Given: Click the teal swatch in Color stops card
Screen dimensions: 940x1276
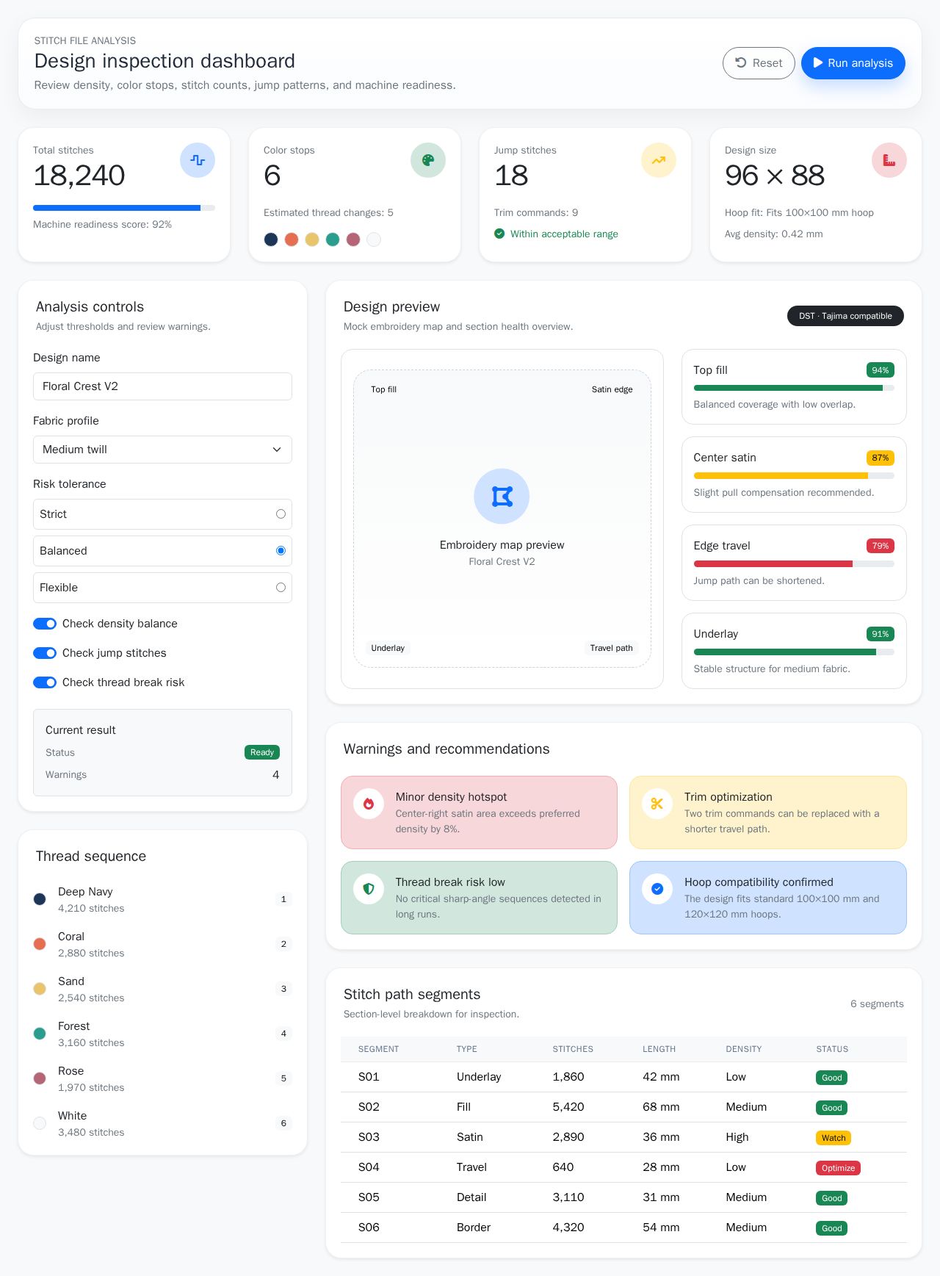Looking at the screenshot, I should click(333, 239).
